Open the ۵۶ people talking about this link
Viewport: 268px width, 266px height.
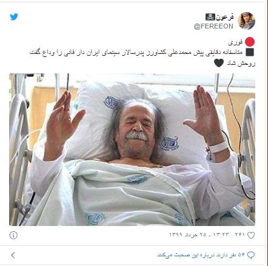tap(201, 255)
